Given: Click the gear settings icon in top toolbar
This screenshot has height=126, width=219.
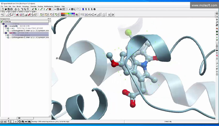Looking at the screenshot, I should [x=95, y=9].
